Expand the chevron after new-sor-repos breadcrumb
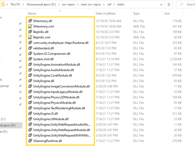 [x=104, y=5]
